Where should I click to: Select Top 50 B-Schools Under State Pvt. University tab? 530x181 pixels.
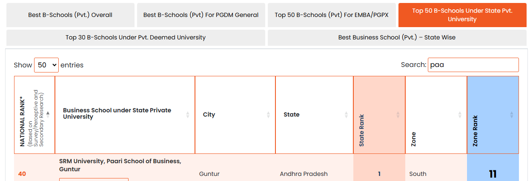click(462, 15)
